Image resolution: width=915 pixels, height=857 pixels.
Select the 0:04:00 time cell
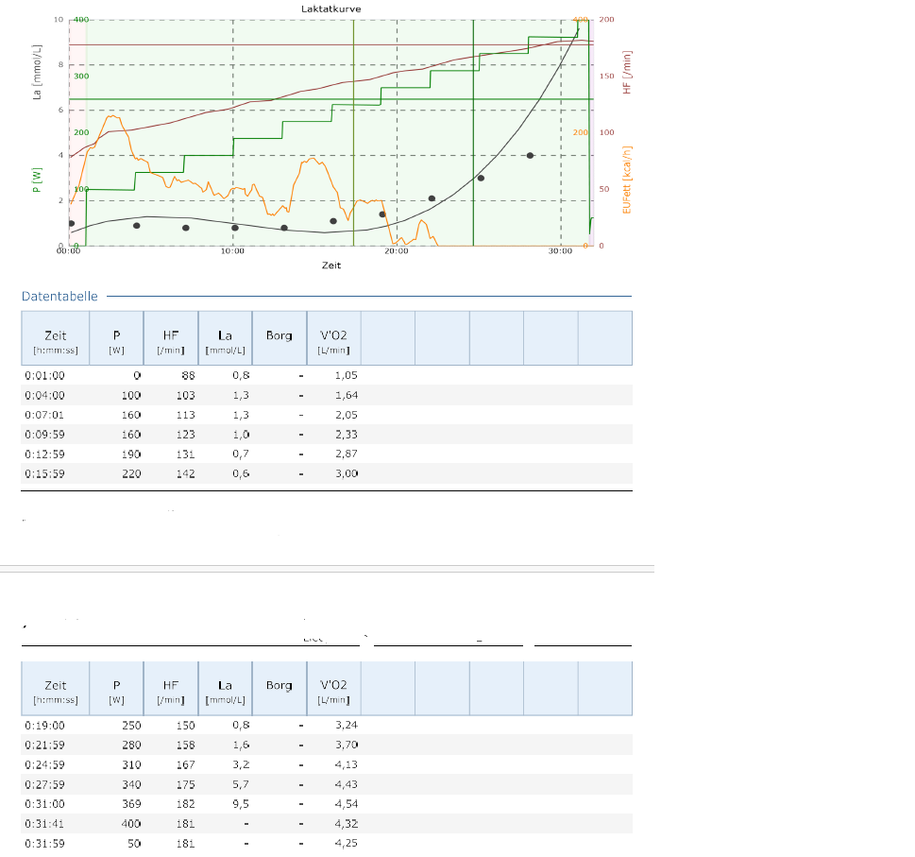coord(44,395)
